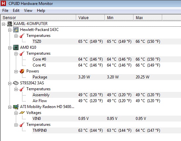This screenshot has height=141, width=181.
Task: Click the ST932042 3AS hard drive icon
Action: pyautogui.click(x=16, y=83)
